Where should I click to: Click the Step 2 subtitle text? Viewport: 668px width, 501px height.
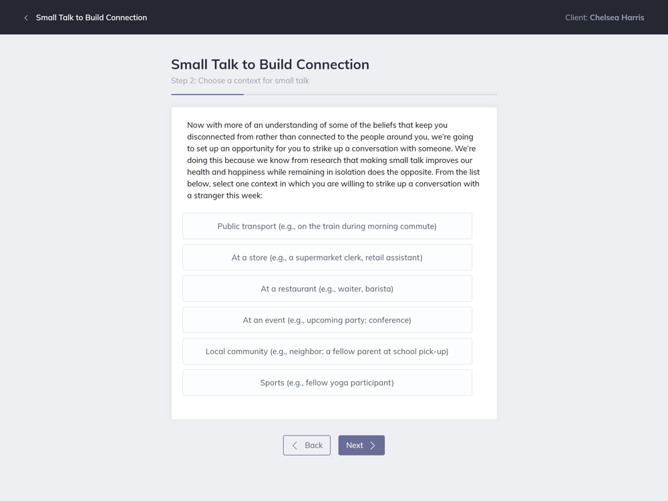240,81
